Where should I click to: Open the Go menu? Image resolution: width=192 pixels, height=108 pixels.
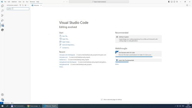[x=23, y=2]
